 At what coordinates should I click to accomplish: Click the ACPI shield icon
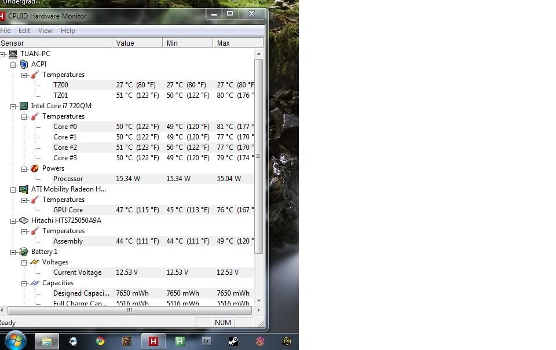(x=24, y=64)
